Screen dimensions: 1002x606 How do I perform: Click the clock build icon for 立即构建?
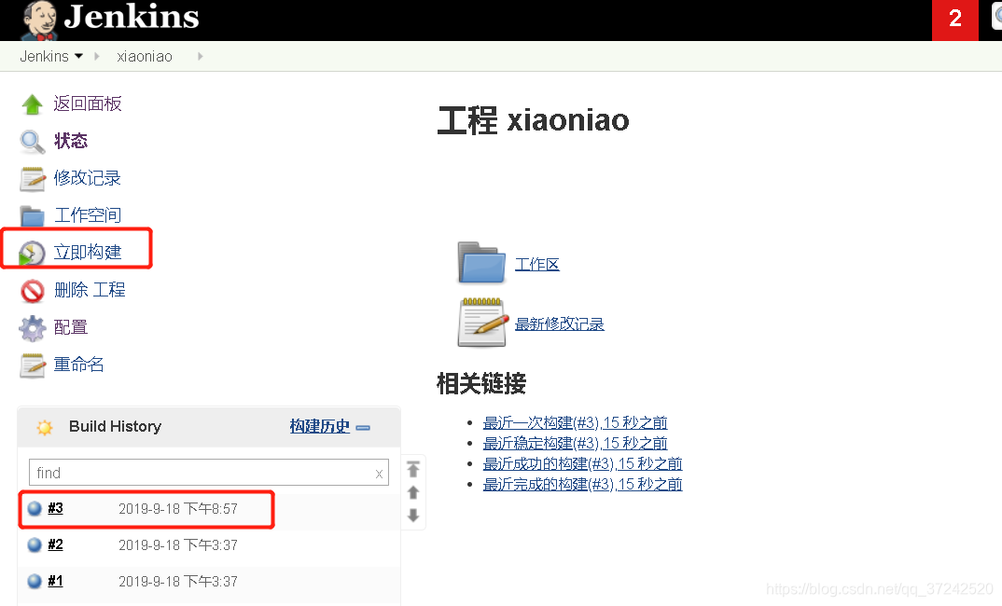pos(32,253)
